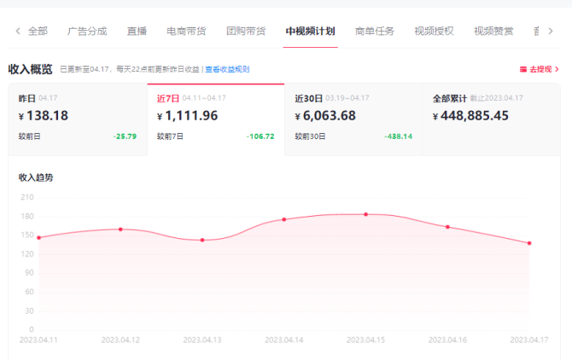Click the chart point for 2023.04.15

click(366, 215)
